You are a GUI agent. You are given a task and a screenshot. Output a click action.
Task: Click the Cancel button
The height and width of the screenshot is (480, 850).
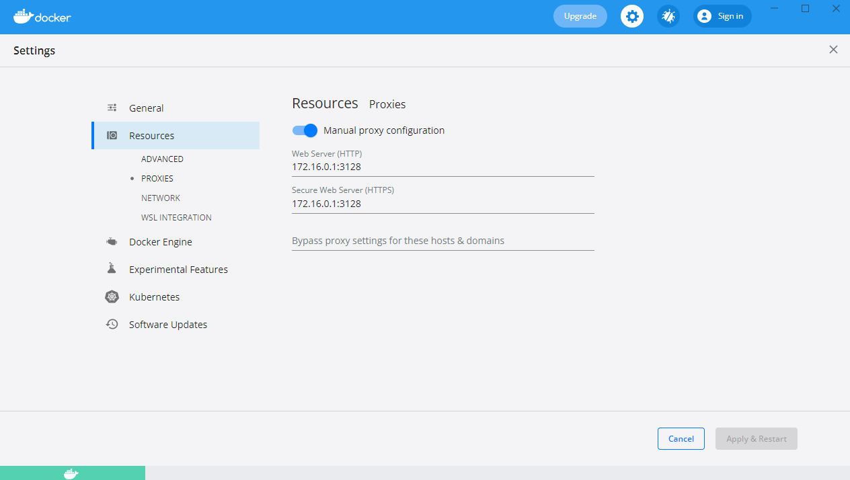click(x=681, y=438)
